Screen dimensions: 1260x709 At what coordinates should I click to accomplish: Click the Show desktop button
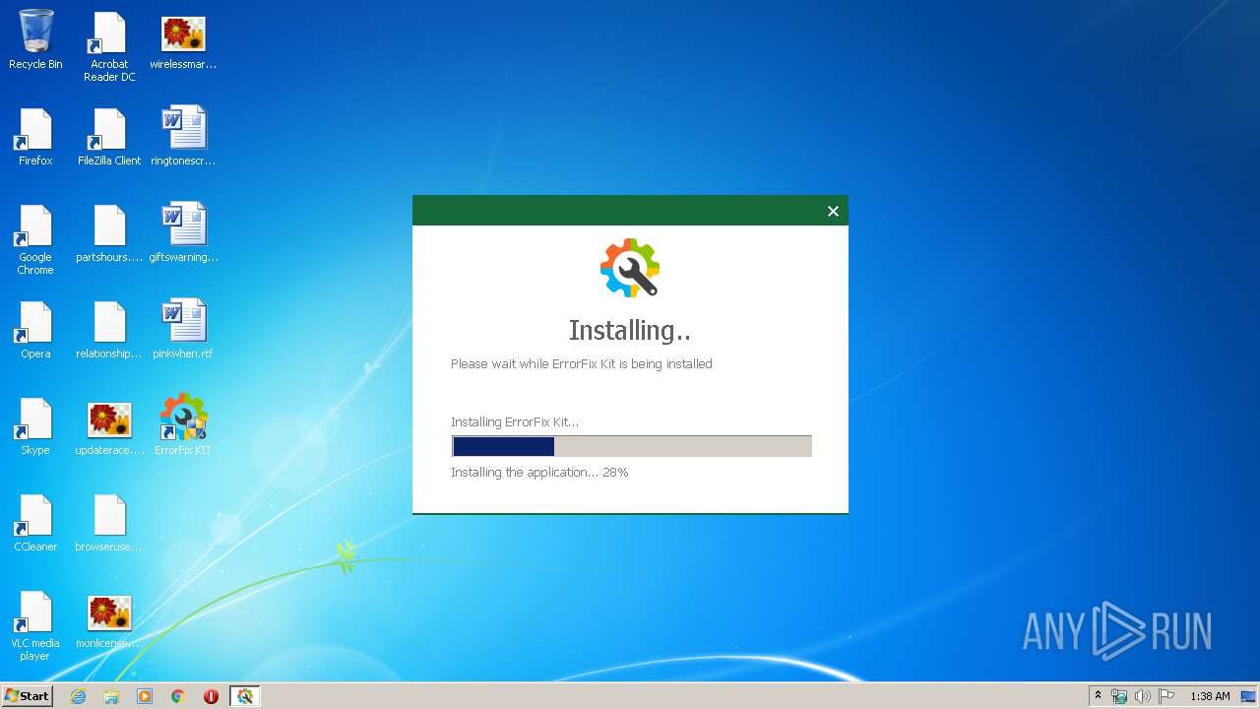1249,696
